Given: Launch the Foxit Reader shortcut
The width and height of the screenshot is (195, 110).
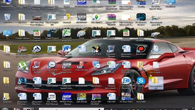Looking at the screenshot, I should tap(52, 82).
